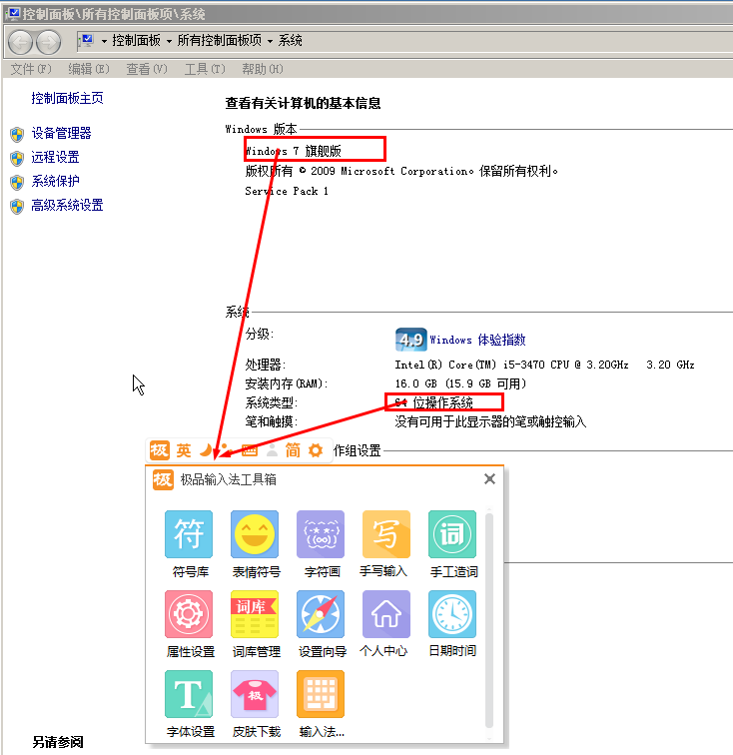
Task: Close the 极品输入法工具箱 popup
Action: (x=489, y=478)
